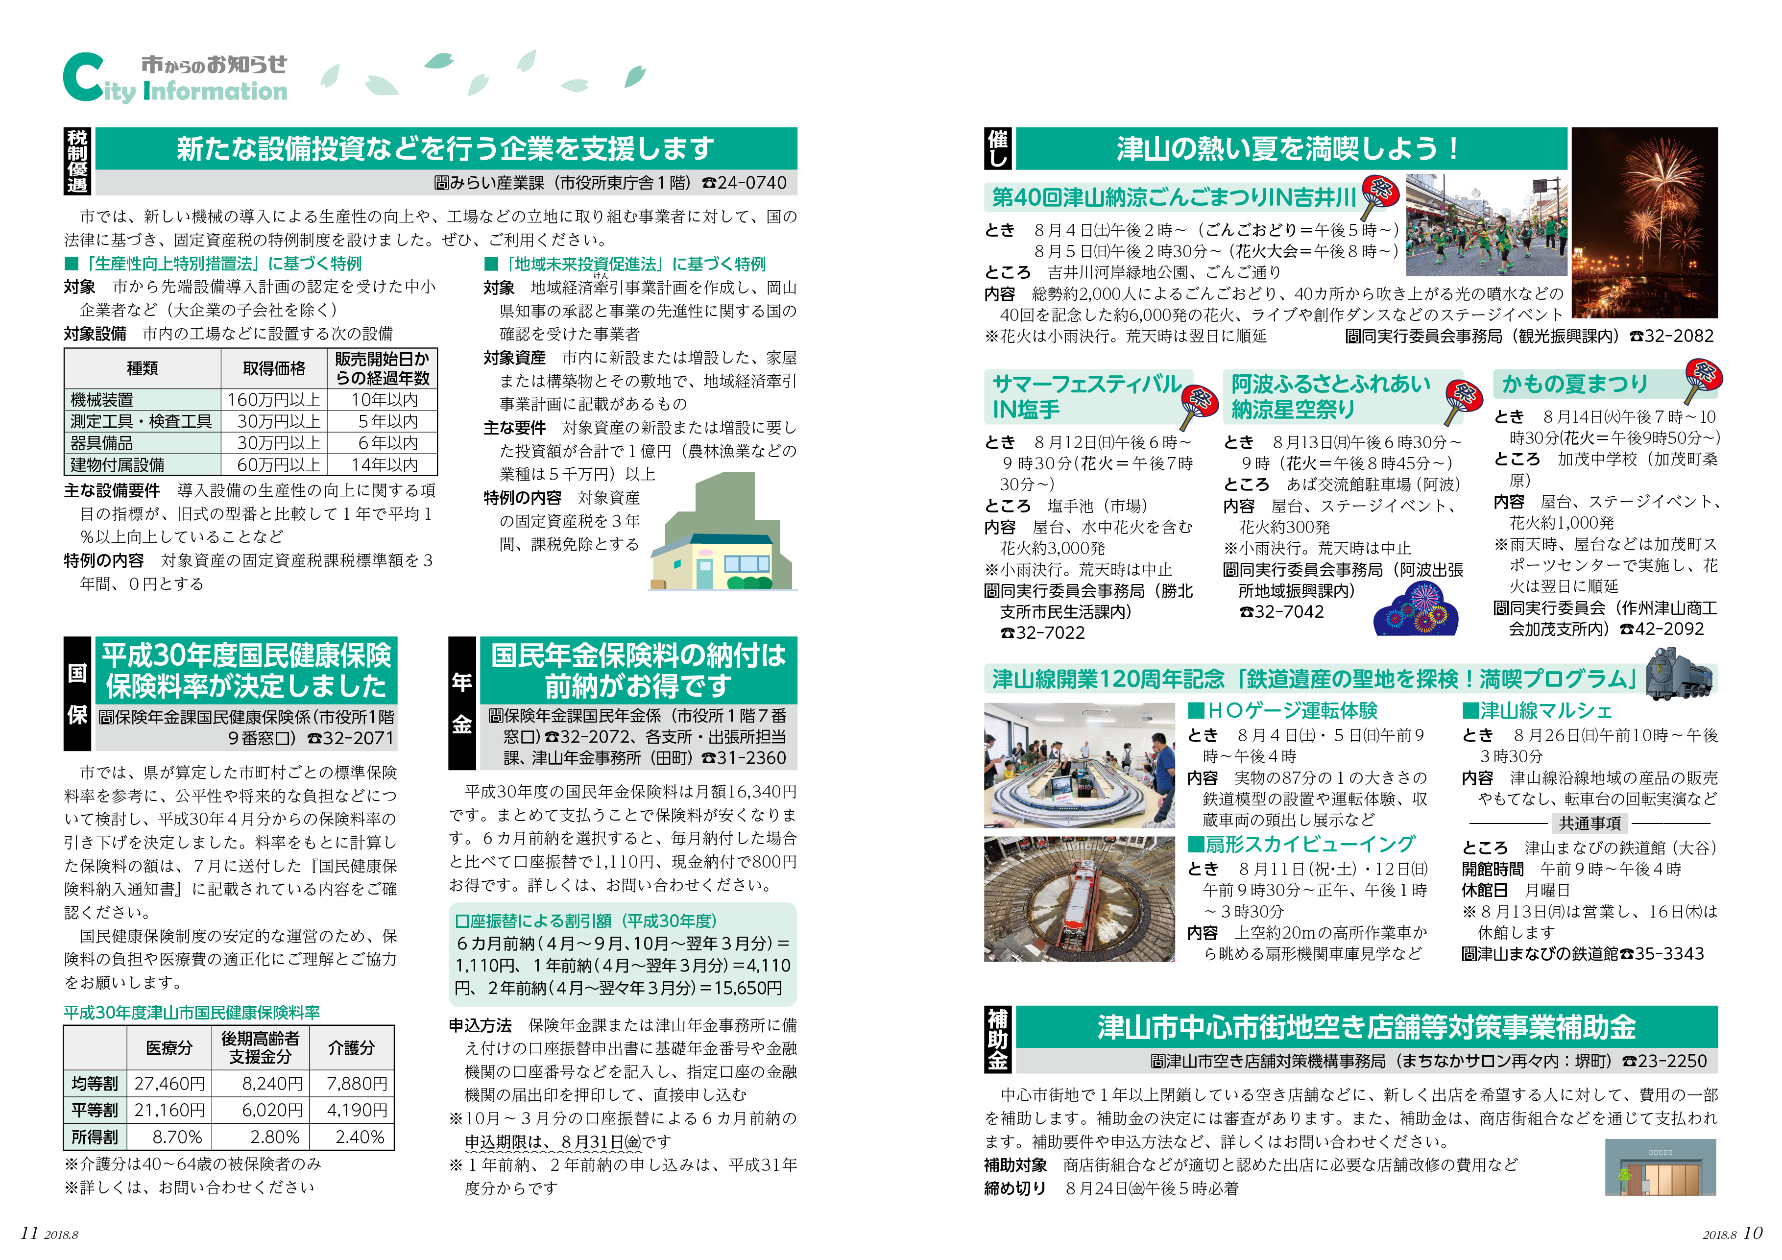Click the black 補助金 category tag

(x=997, y=1040)
